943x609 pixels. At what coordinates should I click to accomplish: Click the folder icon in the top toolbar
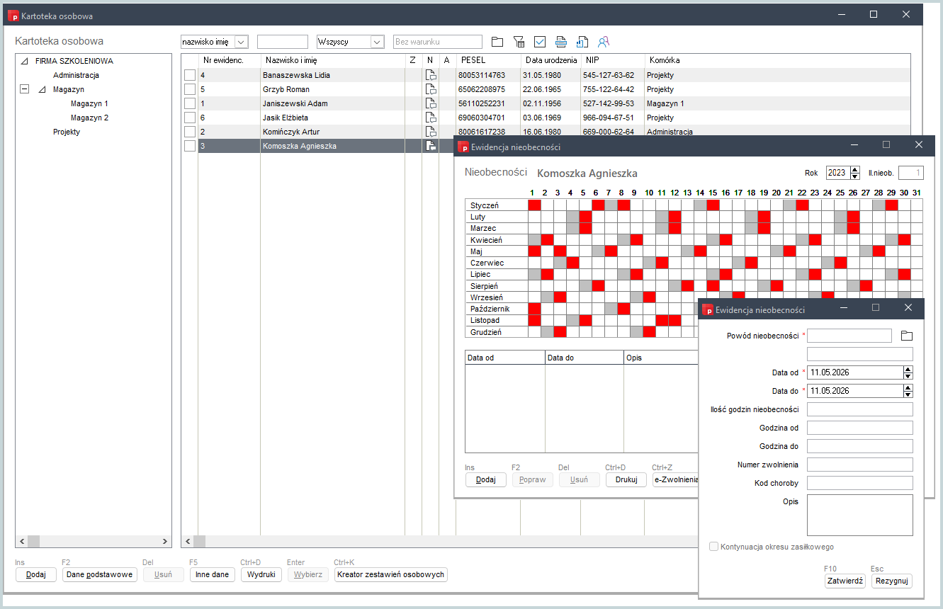pos(497,42)
